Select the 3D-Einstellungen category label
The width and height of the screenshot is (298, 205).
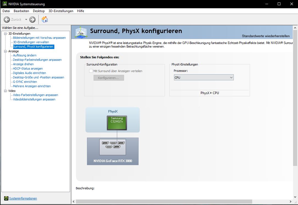click(19, 34)
